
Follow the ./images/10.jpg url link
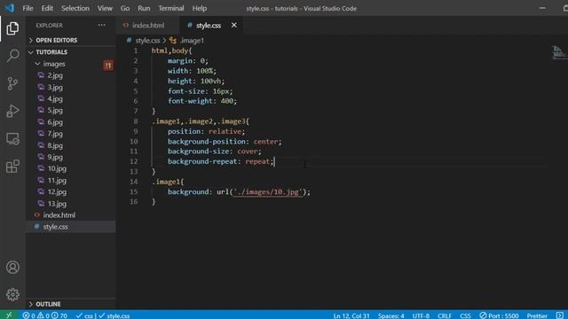(267, 192)
